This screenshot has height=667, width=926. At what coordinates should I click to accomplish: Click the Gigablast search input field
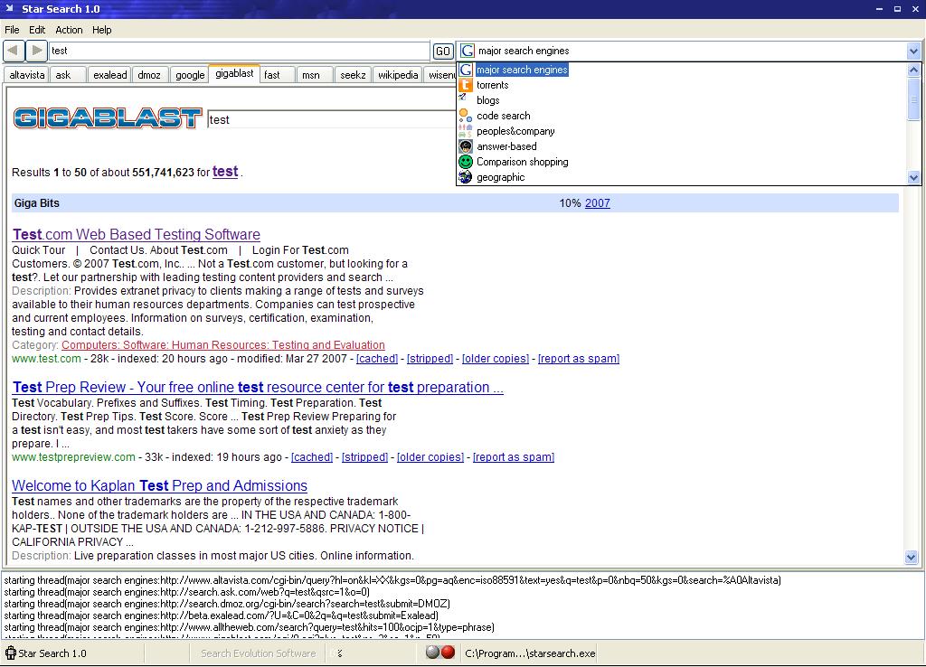point(330,119)
